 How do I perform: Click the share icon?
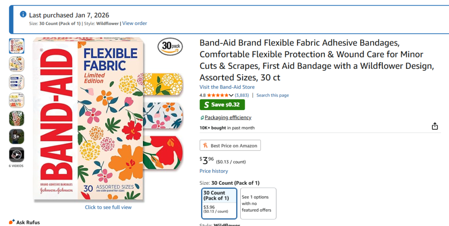coord(435,126)
